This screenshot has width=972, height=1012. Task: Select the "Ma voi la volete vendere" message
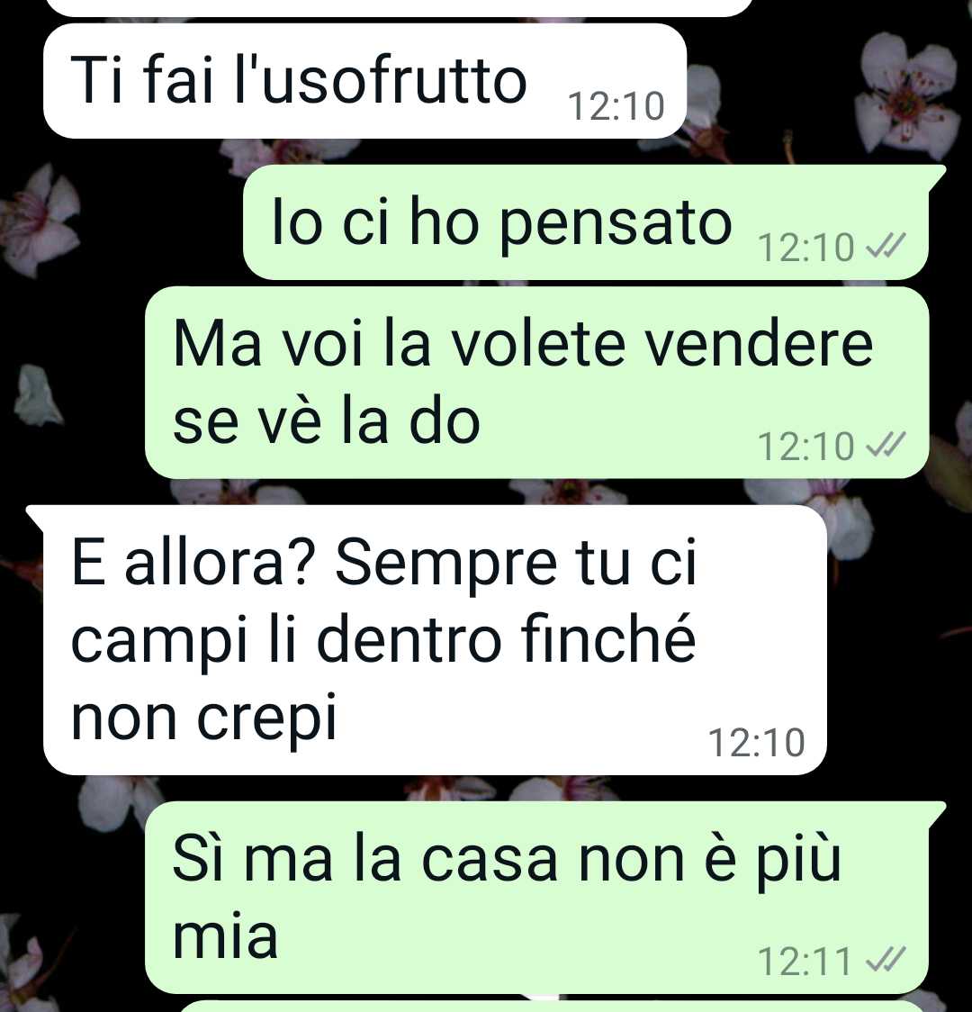[536, 382]
